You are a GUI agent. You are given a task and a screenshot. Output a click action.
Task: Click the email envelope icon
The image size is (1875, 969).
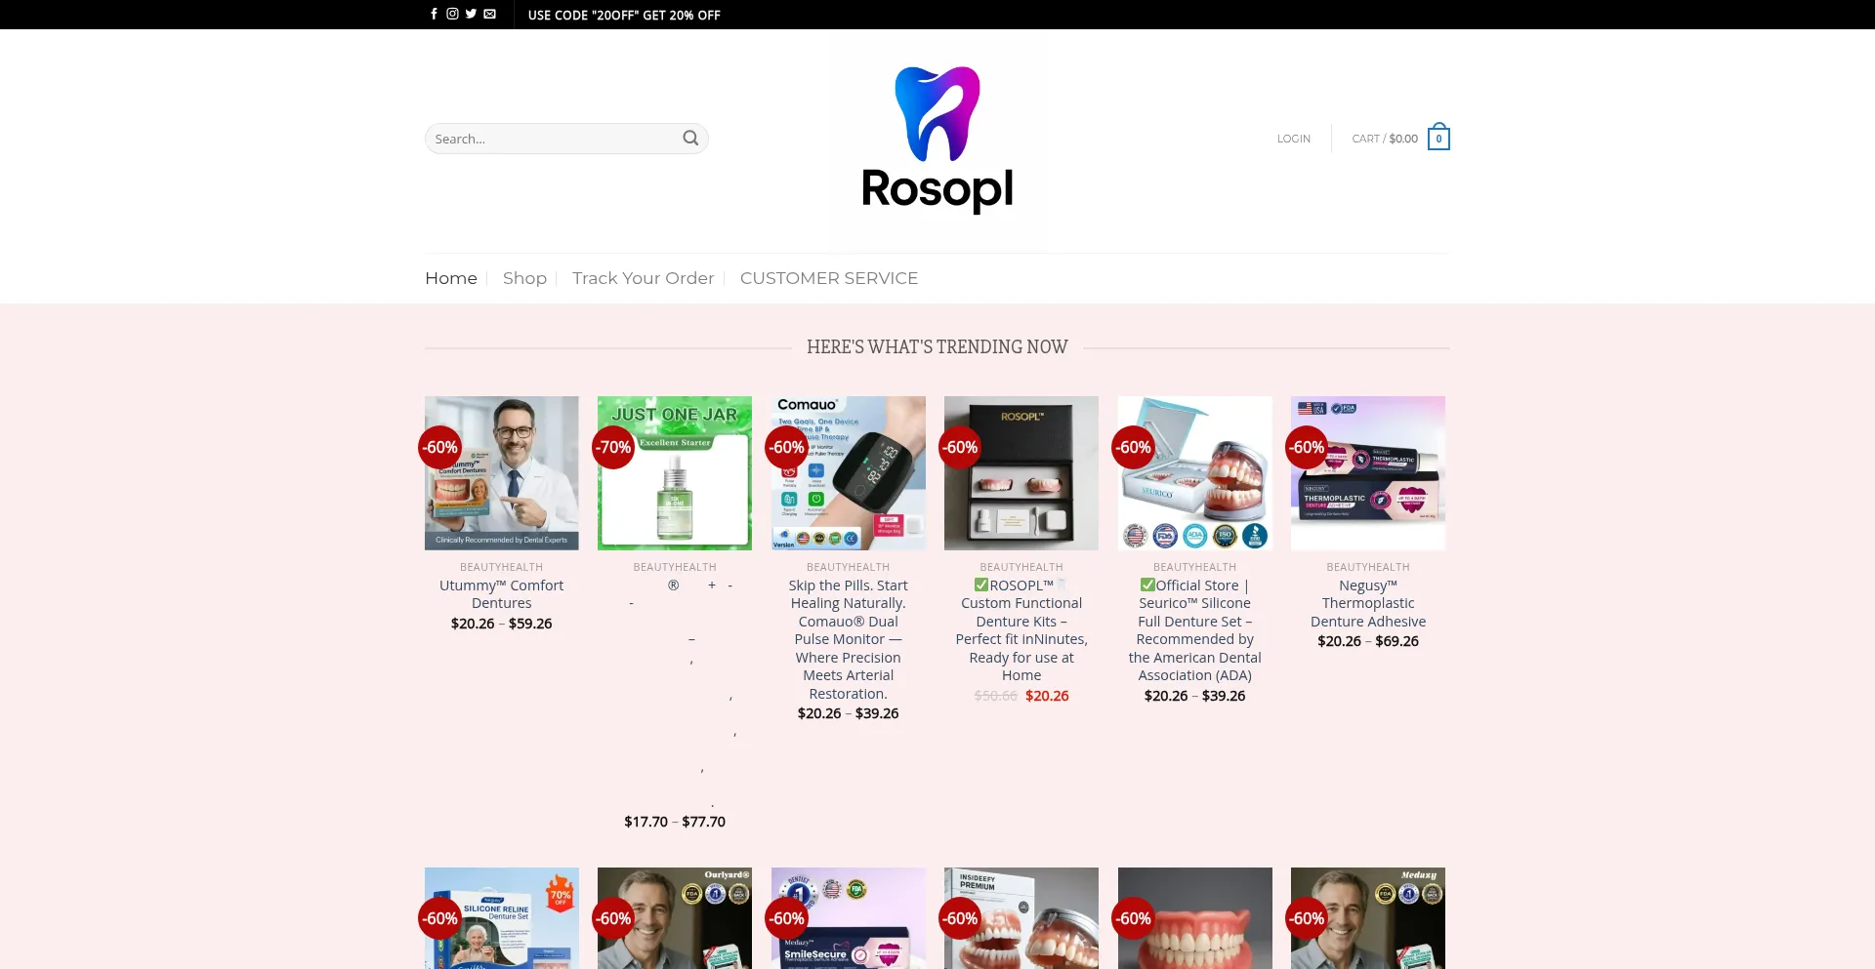point(489,14)
